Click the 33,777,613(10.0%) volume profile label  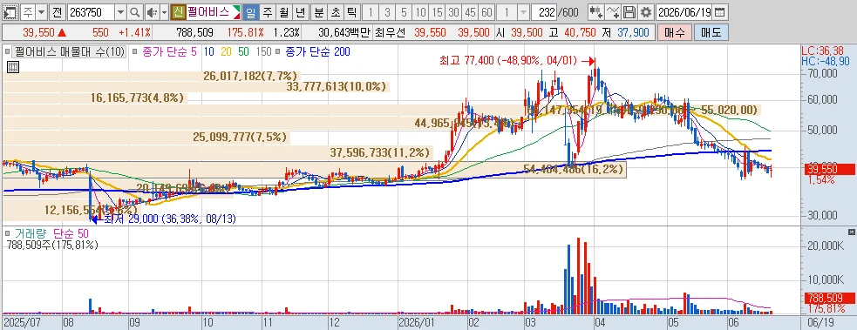tap(337, 86)
